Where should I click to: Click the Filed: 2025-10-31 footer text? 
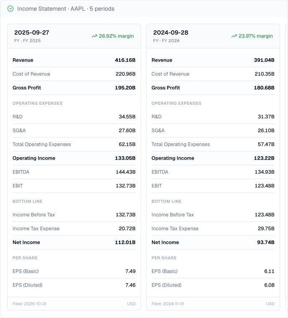30,304
